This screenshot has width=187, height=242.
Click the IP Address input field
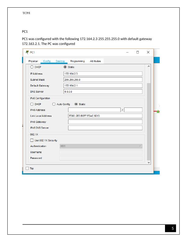[103, 74]
